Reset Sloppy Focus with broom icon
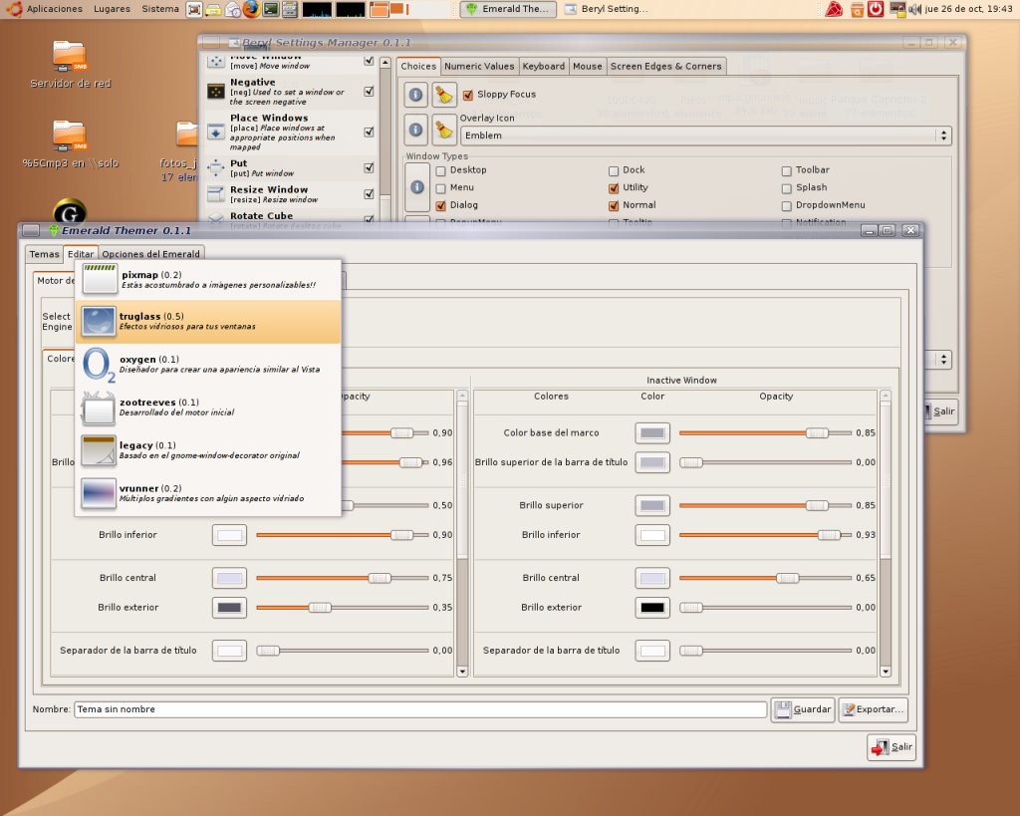Viewport: 1020px width, 816px height. (x=444, y=95)
